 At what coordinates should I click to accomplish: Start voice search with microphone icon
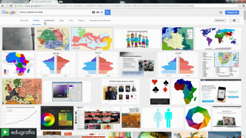pyautogui.click(x=102, y=12)
